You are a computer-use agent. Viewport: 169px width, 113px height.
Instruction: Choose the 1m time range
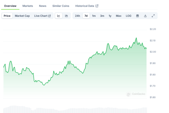coord(94,16)
